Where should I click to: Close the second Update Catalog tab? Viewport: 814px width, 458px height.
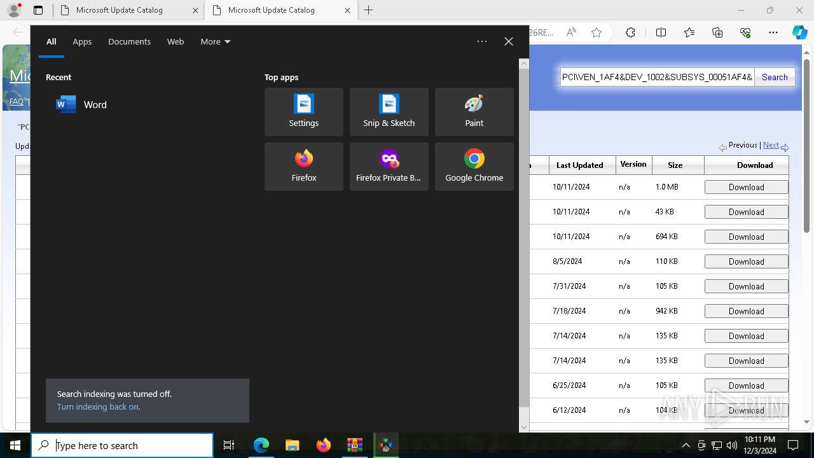(347, 10)
